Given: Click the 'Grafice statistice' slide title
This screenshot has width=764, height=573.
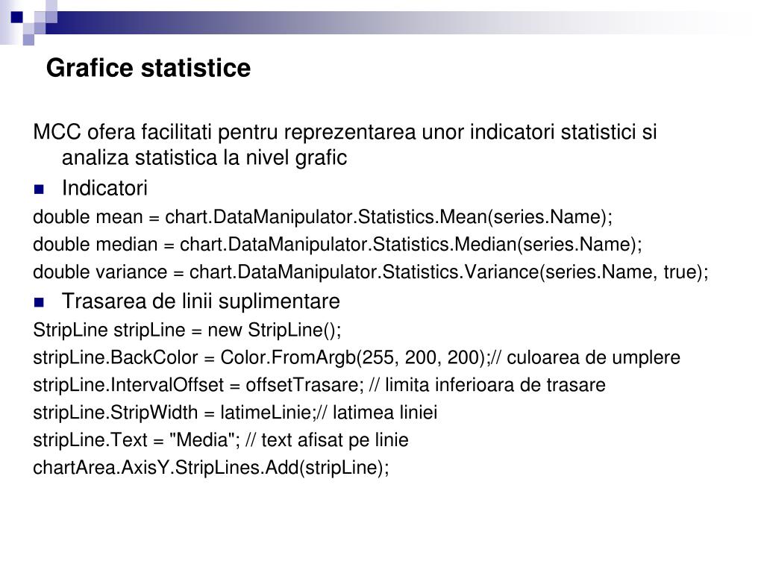Looking at the screenshot, I should (148, 68).
